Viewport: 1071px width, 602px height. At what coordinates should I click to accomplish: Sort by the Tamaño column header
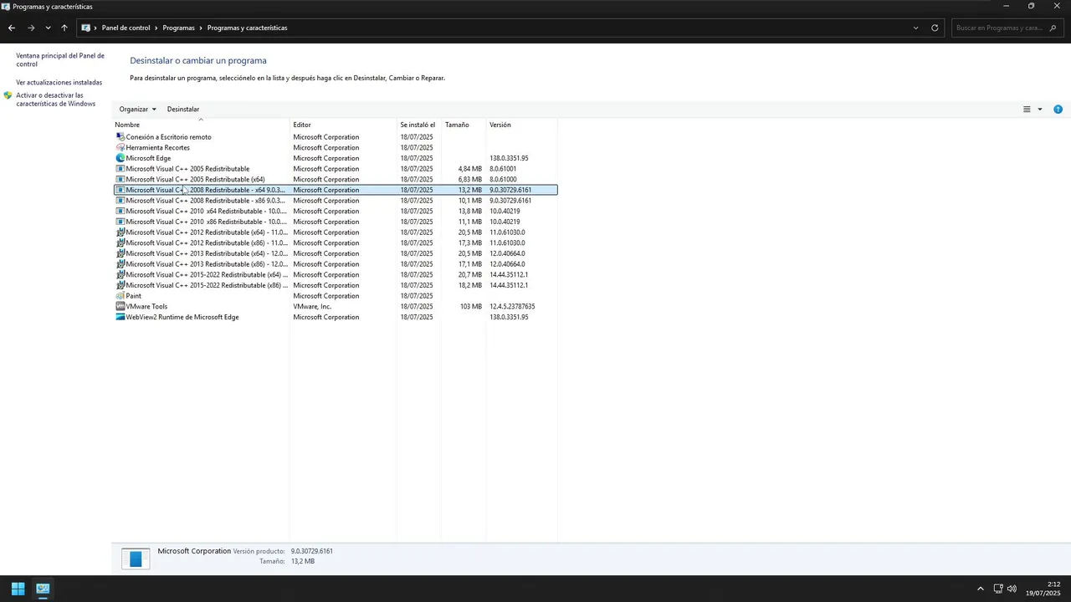point(464,125)
